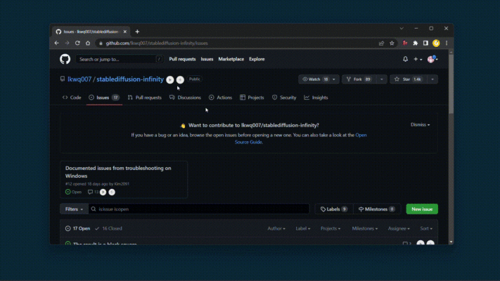Viewport: 500px width, 281px height.
Task: Bookmark this page with the star icon
Action: click(392, 43)
